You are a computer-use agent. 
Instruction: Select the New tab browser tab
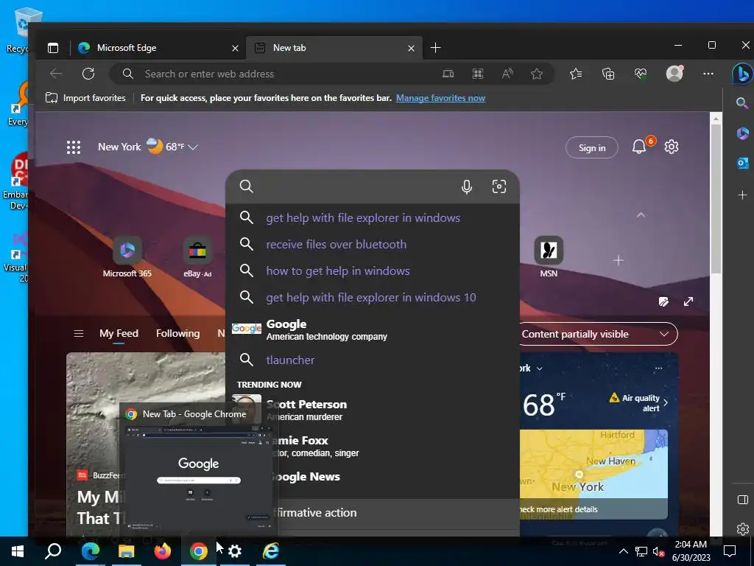tap(334, 48)
